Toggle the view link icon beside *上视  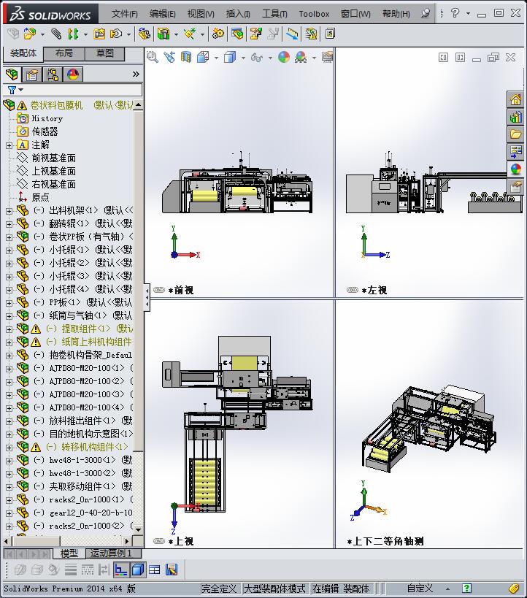point(158,541)
